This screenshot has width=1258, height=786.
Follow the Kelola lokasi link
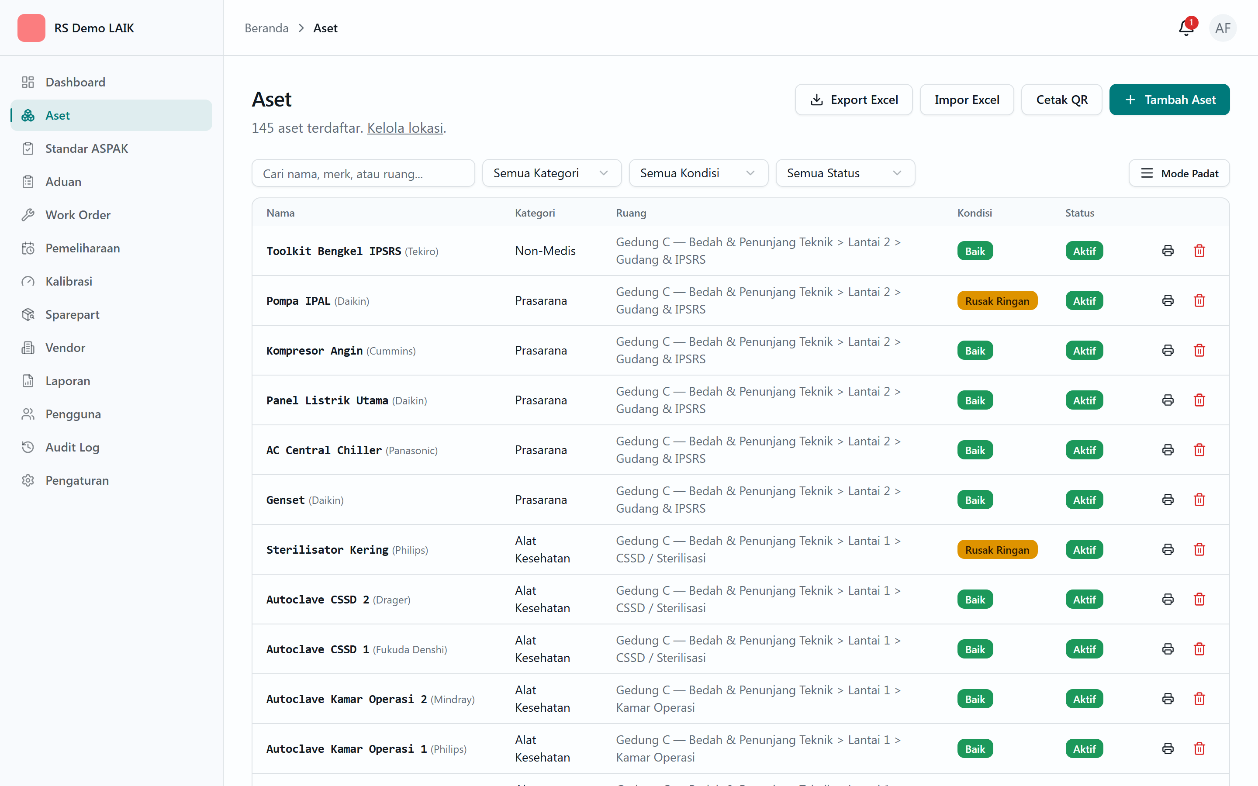tap(405, 128)
